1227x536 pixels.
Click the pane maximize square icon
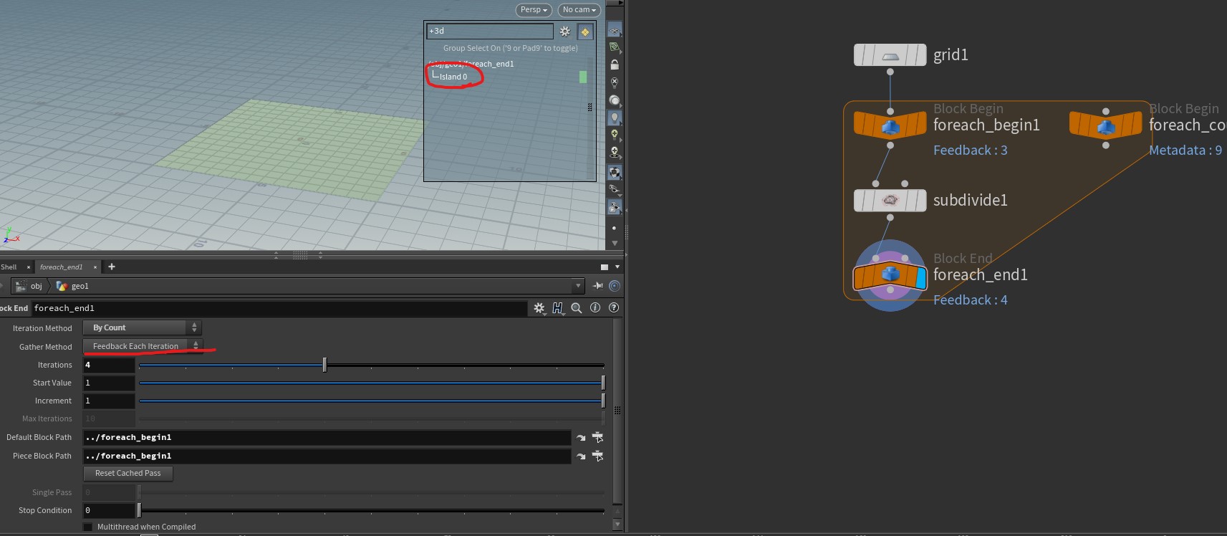pos(604,267)
